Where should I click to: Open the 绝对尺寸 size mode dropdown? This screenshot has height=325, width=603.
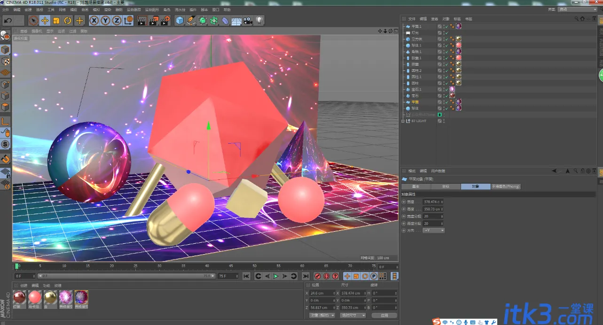pos(353,315)
